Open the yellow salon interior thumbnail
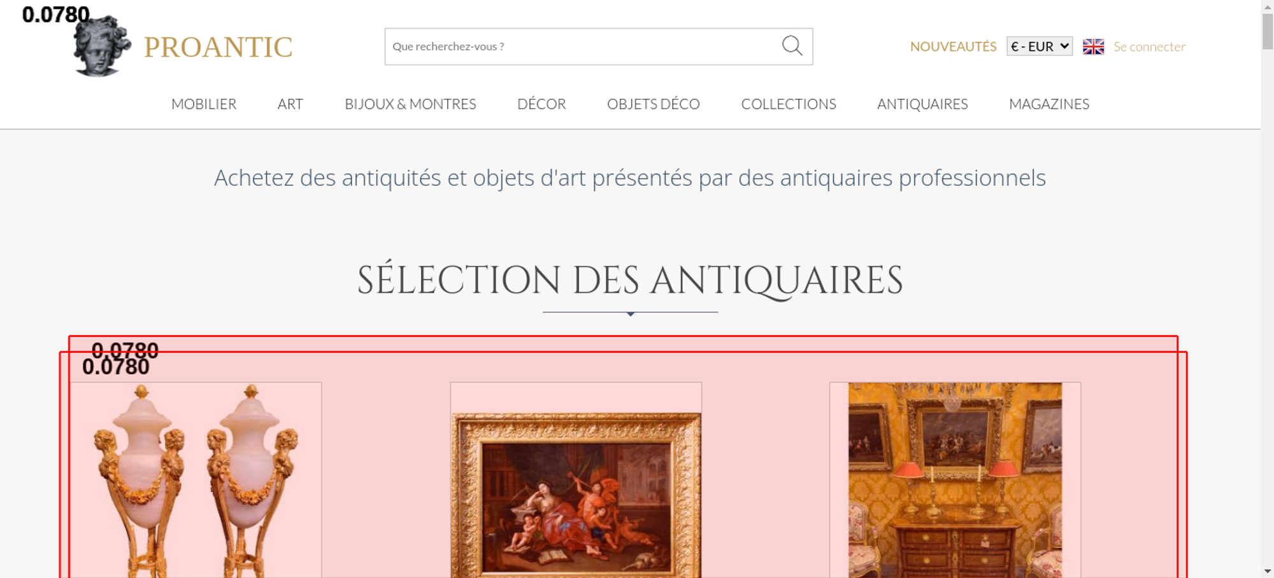The height and width of the screenshot is (578, 1274). coord(955,480)
